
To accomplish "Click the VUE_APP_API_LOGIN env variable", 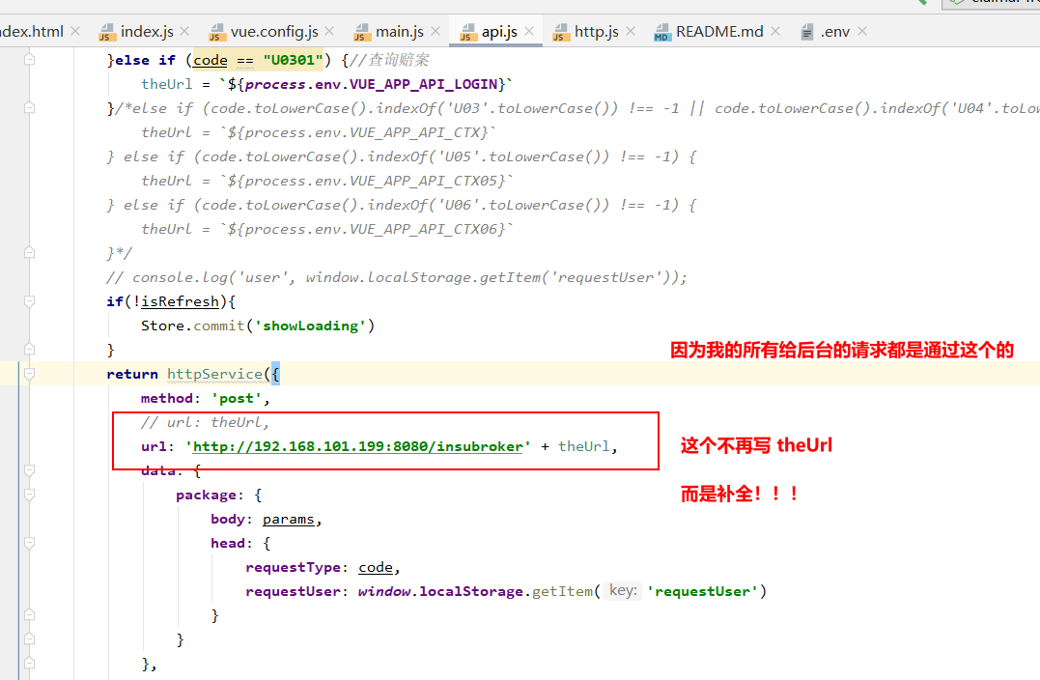I will pyautogui.click(x=423, y=84).
